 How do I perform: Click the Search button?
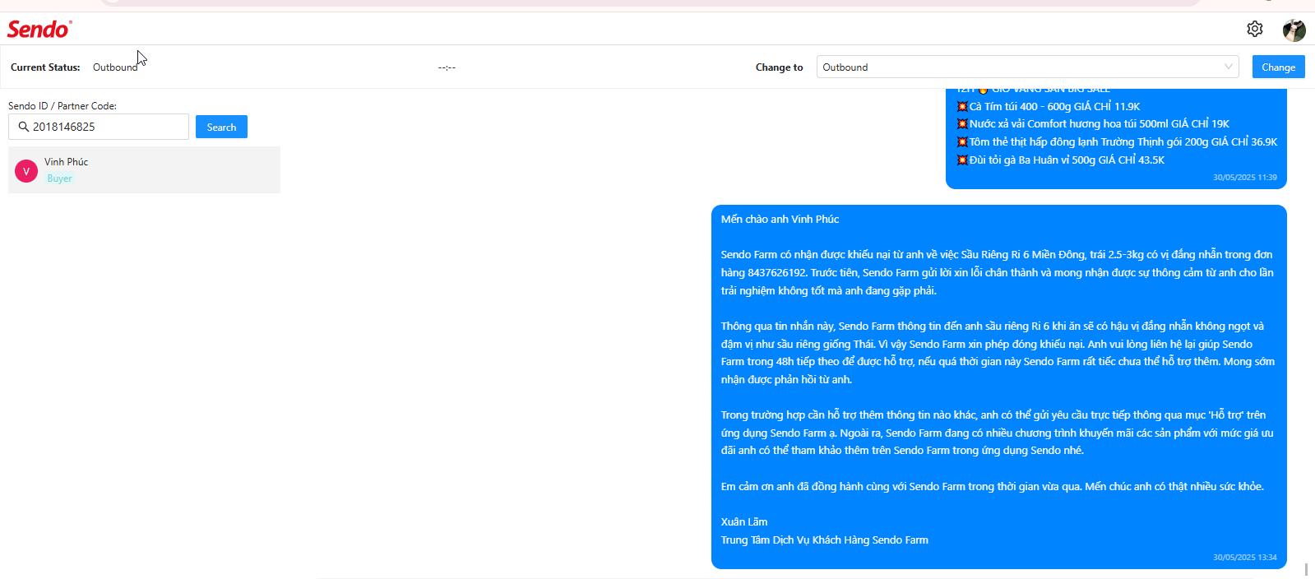pos(221,127)
